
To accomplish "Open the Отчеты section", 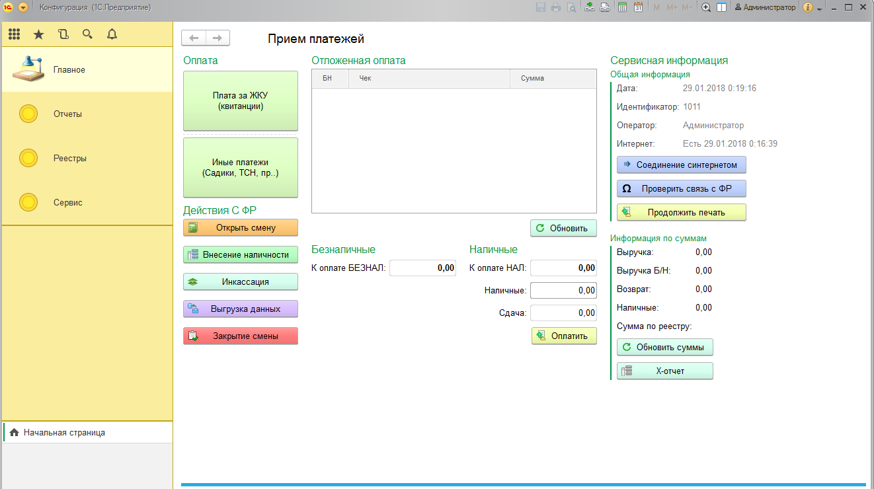I will pyautogui.click(x=67, y=114).
